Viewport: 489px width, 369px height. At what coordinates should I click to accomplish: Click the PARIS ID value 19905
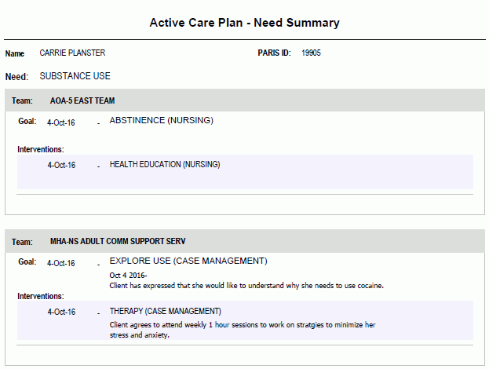tap(311, 53)
